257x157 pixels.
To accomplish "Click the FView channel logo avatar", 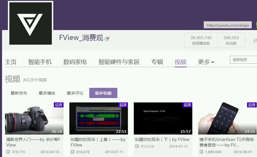I will click(x=30, y=23).
